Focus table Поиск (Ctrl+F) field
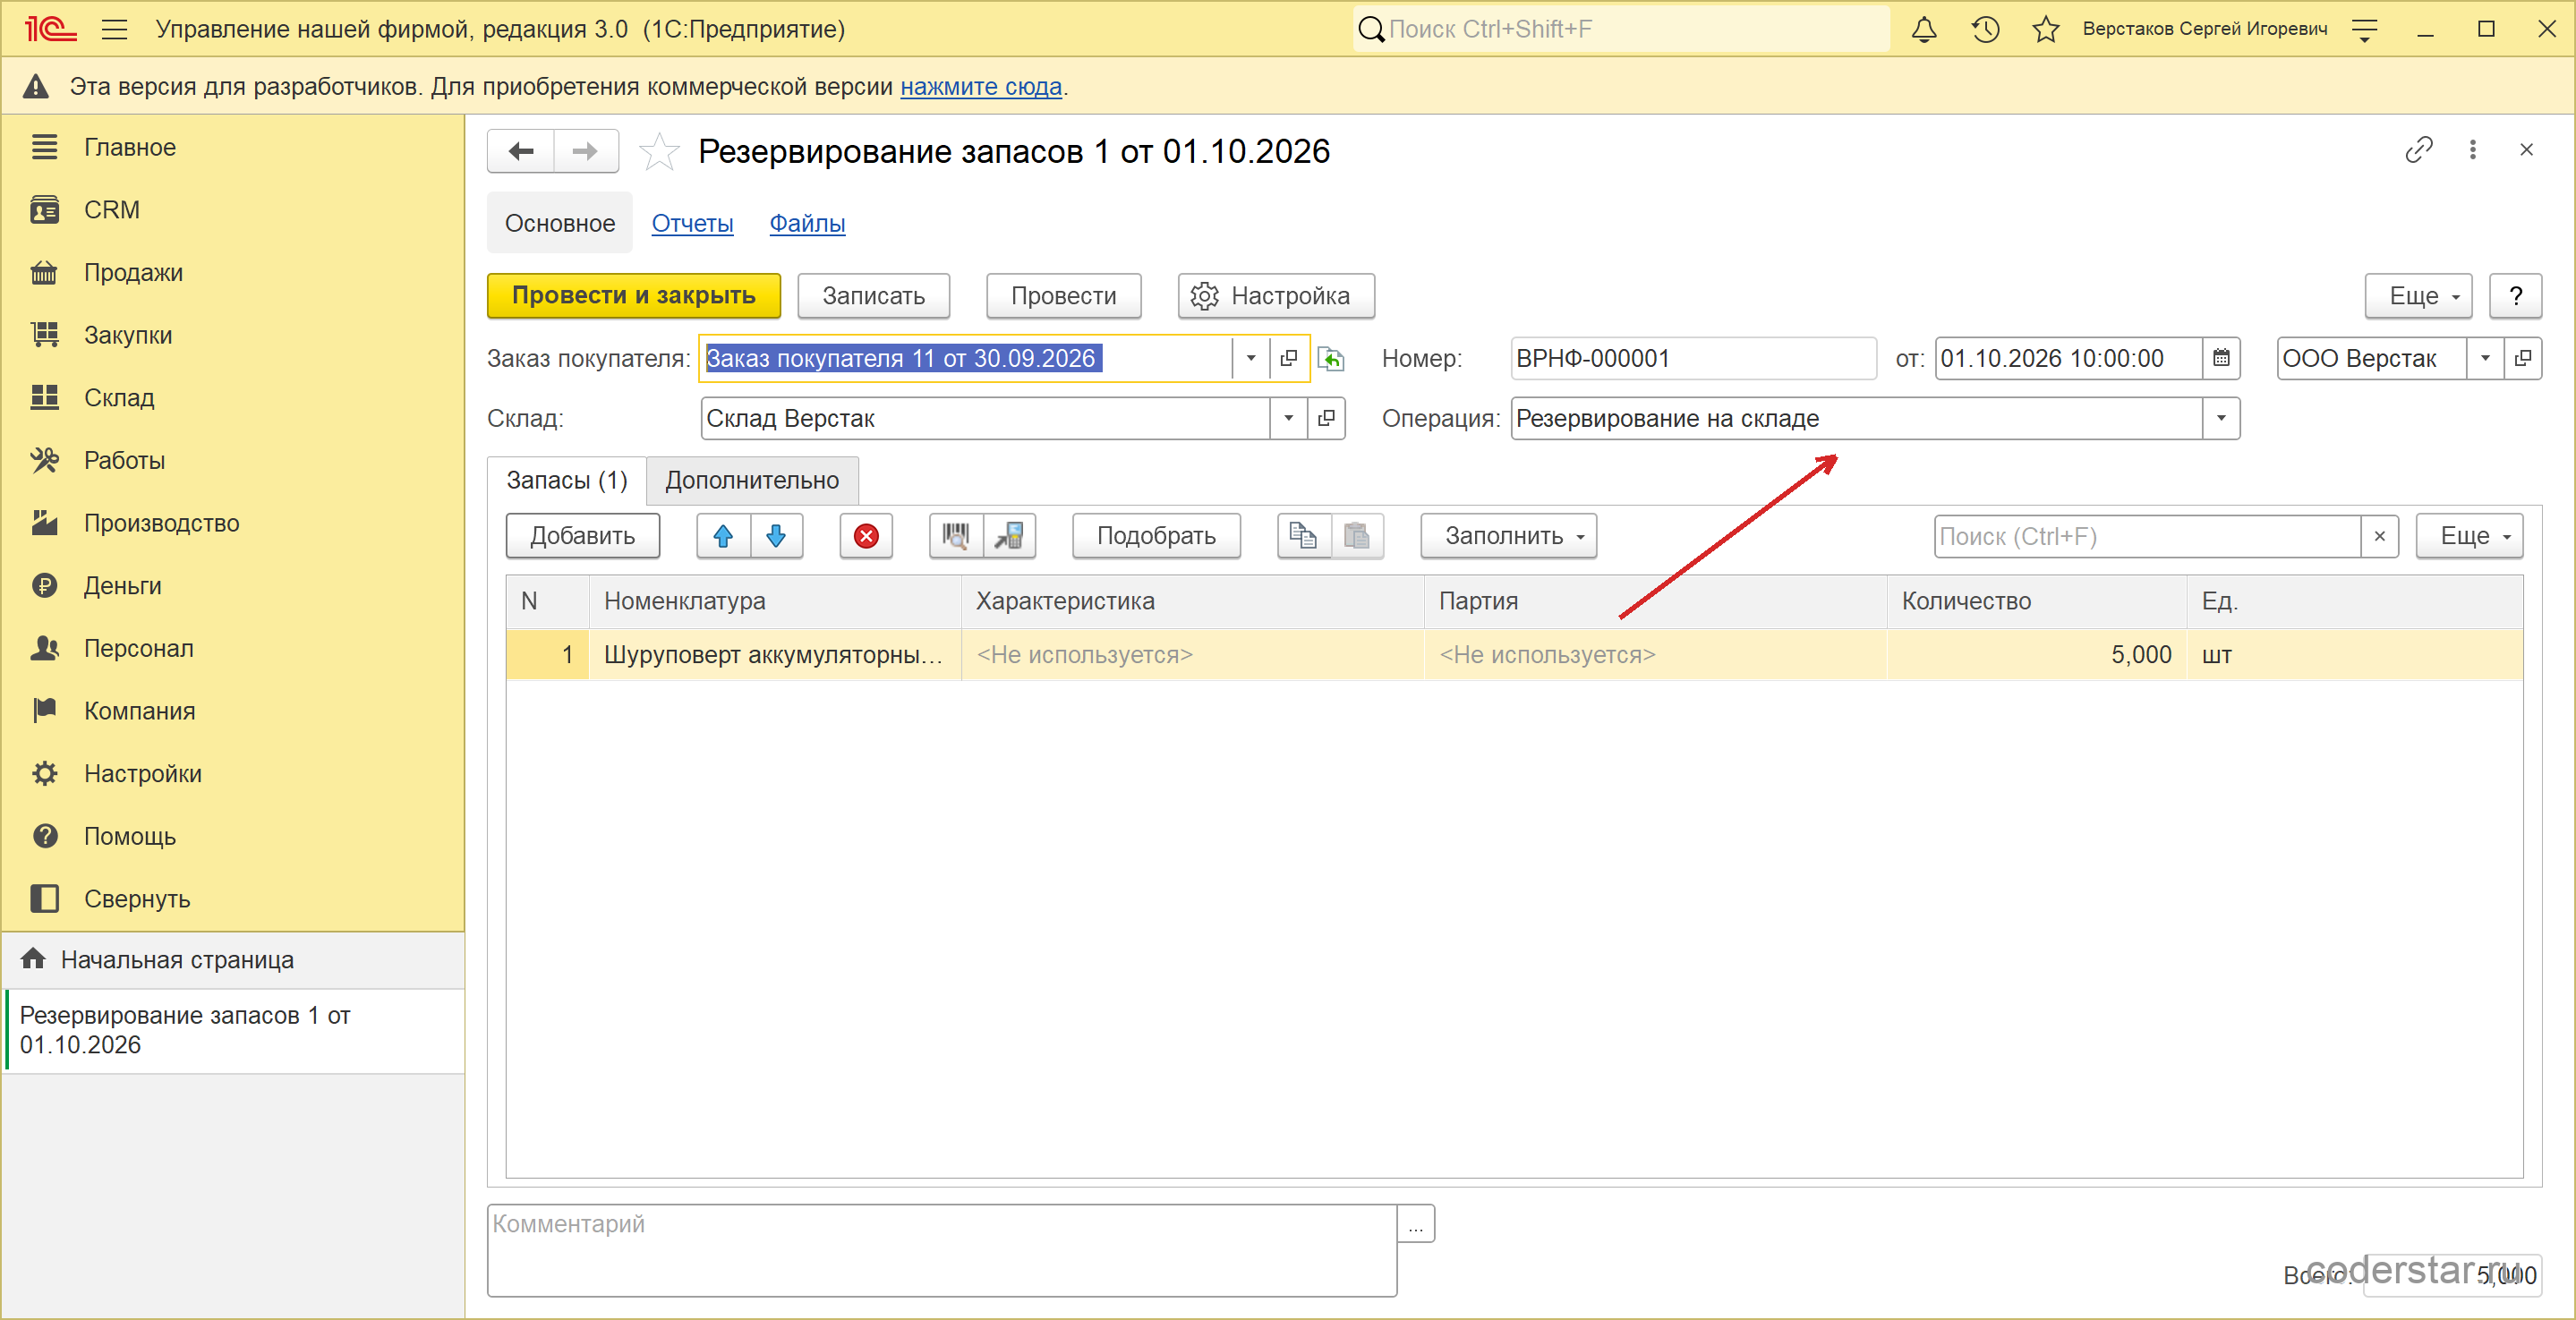 click(x=2146, y=536)
